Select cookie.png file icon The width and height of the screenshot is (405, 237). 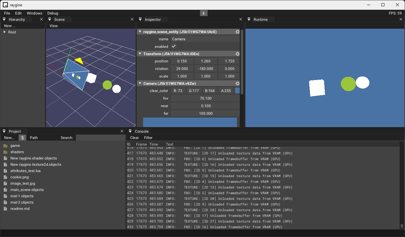pyautogui.click(x=5, y=177)
